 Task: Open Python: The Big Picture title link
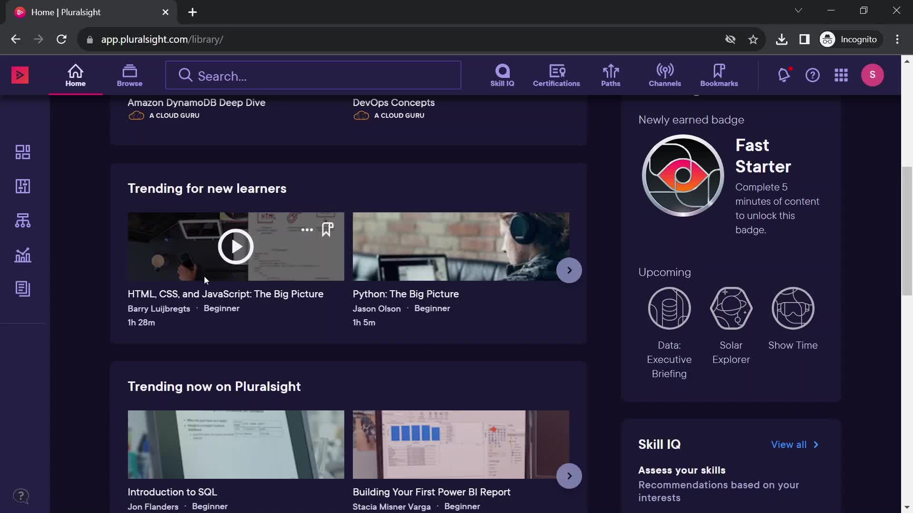point(406,294)
